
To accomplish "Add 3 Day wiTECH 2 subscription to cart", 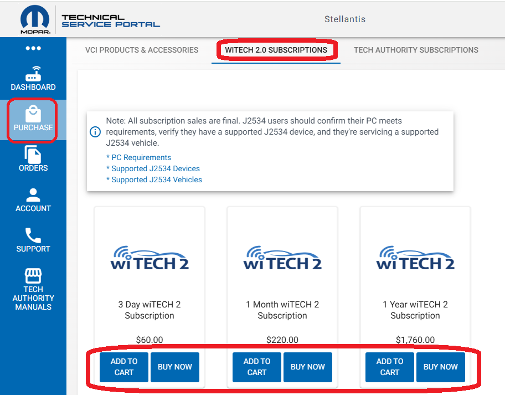I will (x=124, y=367).
